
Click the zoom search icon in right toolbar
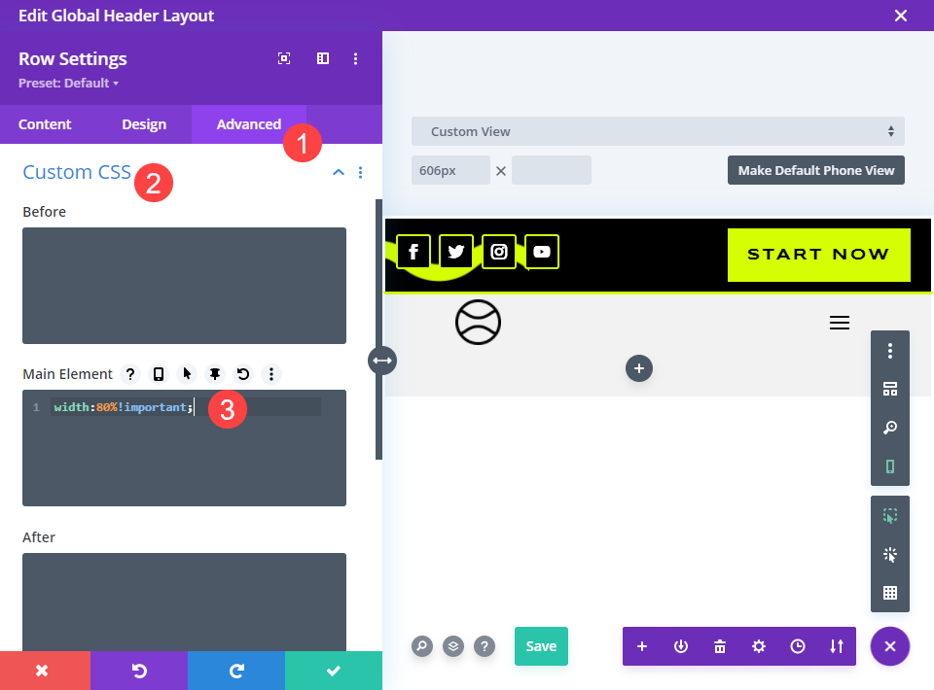point(890,428)
